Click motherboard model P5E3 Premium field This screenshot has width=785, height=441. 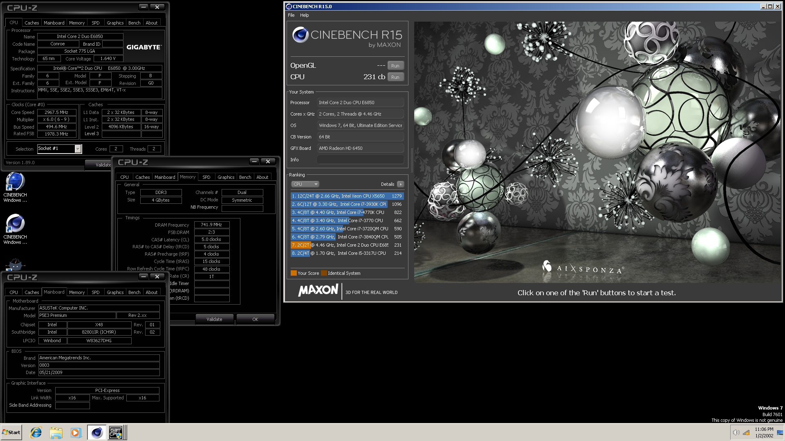pos(77,315)
